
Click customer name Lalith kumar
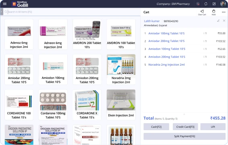151,21
